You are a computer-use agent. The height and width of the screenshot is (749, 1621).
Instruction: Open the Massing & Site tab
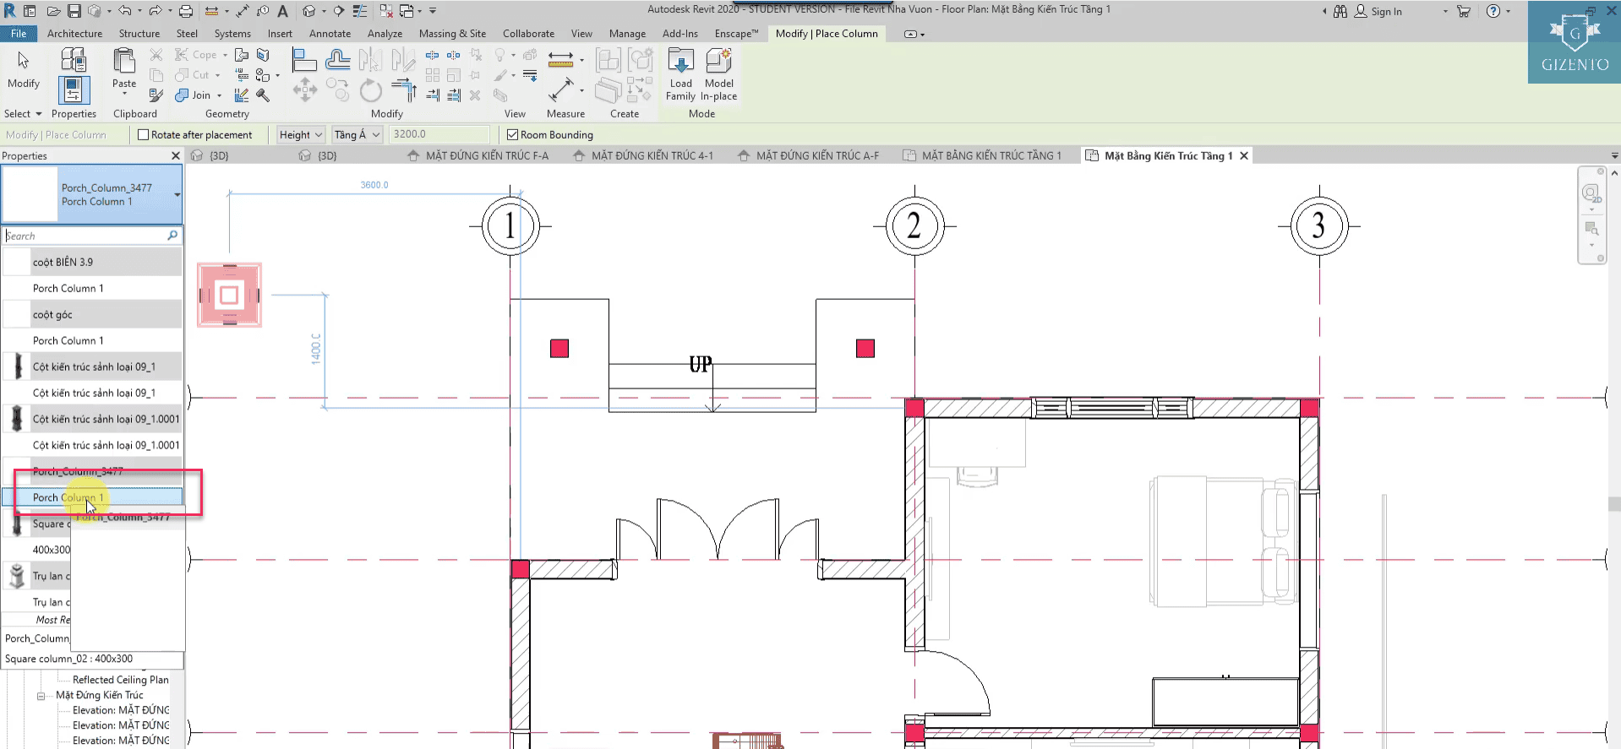click(452, 34)
